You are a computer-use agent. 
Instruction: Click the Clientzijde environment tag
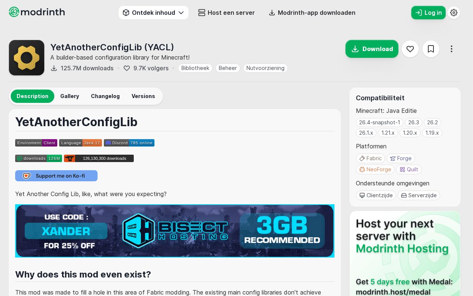point(376,195)
